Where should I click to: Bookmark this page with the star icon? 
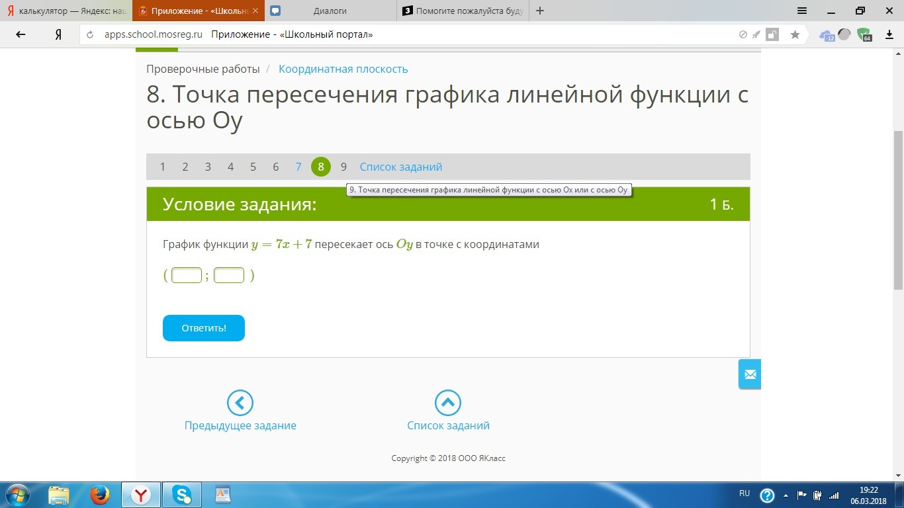tap(795, 34)
